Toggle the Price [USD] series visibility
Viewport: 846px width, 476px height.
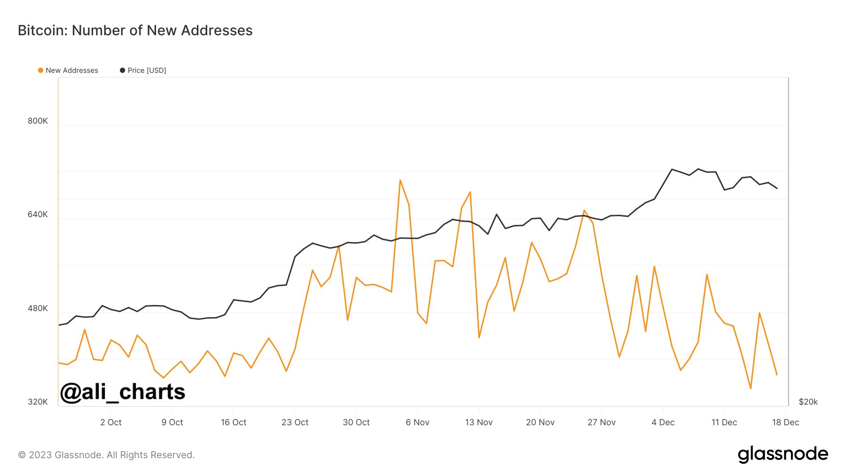pos(147,70)
